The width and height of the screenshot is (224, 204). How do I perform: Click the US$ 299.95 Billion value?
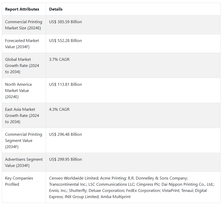(x=65, y=159)
